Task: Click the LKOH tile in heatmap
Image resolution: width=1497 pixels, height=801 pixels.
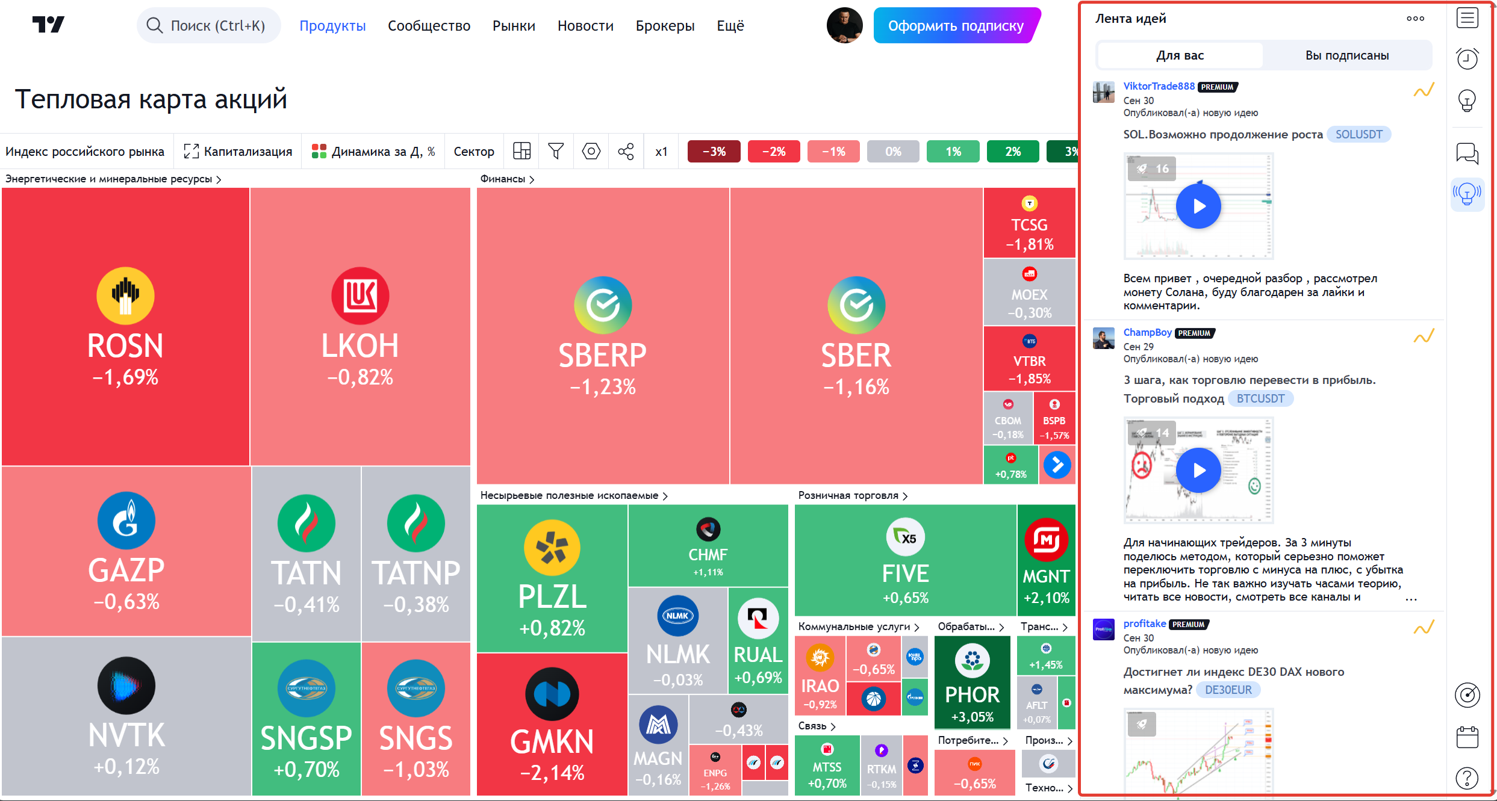Action: point(360,327)
